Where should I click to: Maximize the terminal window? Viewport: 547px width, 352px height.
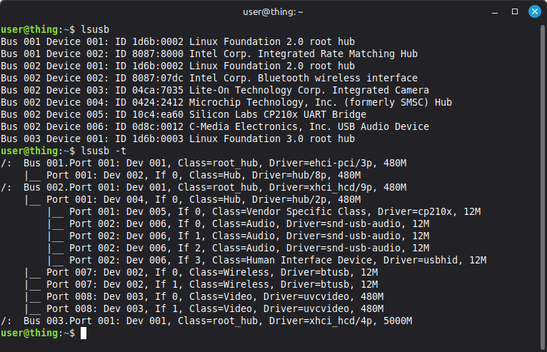tap(515, 12)
